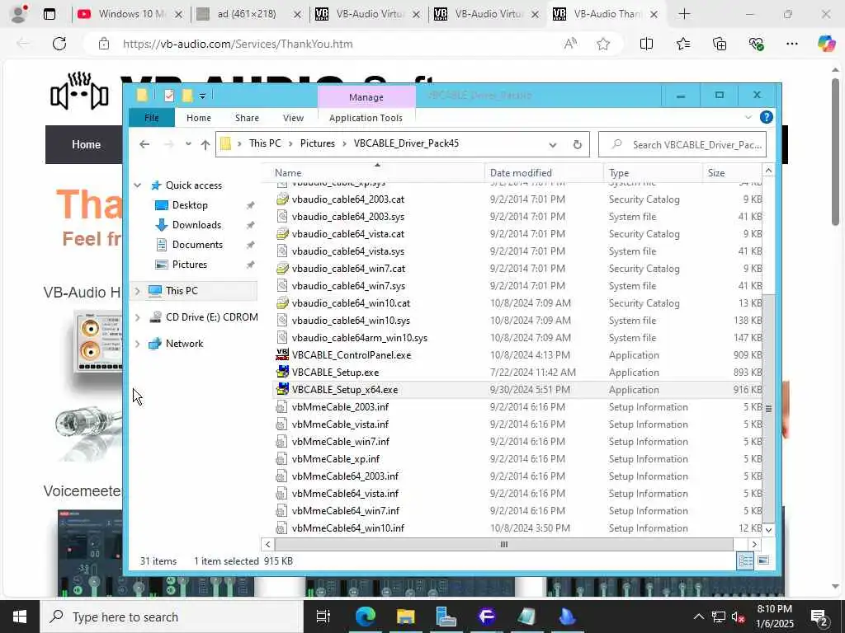This screenshot has height=633, width=845.
Task: Expand the CD Drive (E:) tree node
Action: pyautogui.click(x=138, y=317)
